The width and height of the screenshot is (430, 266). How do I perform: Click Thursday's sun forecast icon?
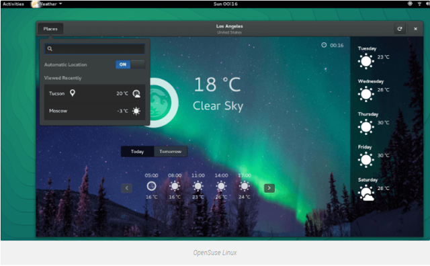click(366, 127)
